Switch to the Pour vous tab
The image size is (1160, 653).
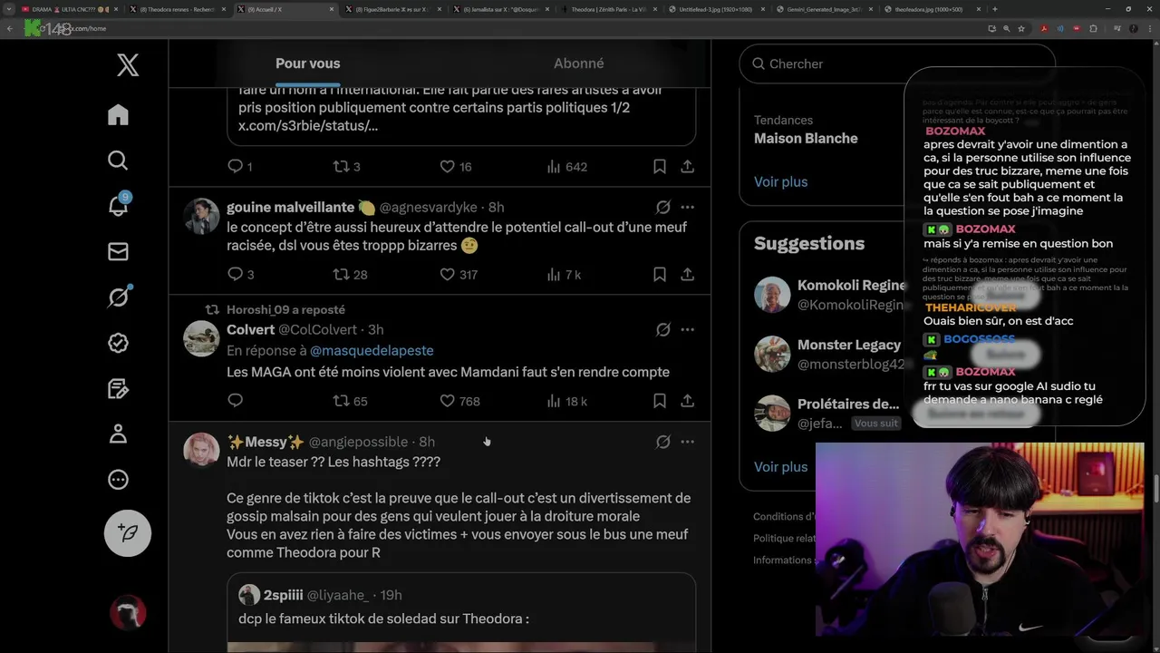pos(308,63)
